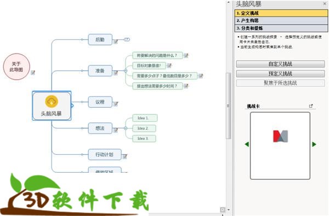Open notes icon beside 行动计划 topic

(124, 156)
